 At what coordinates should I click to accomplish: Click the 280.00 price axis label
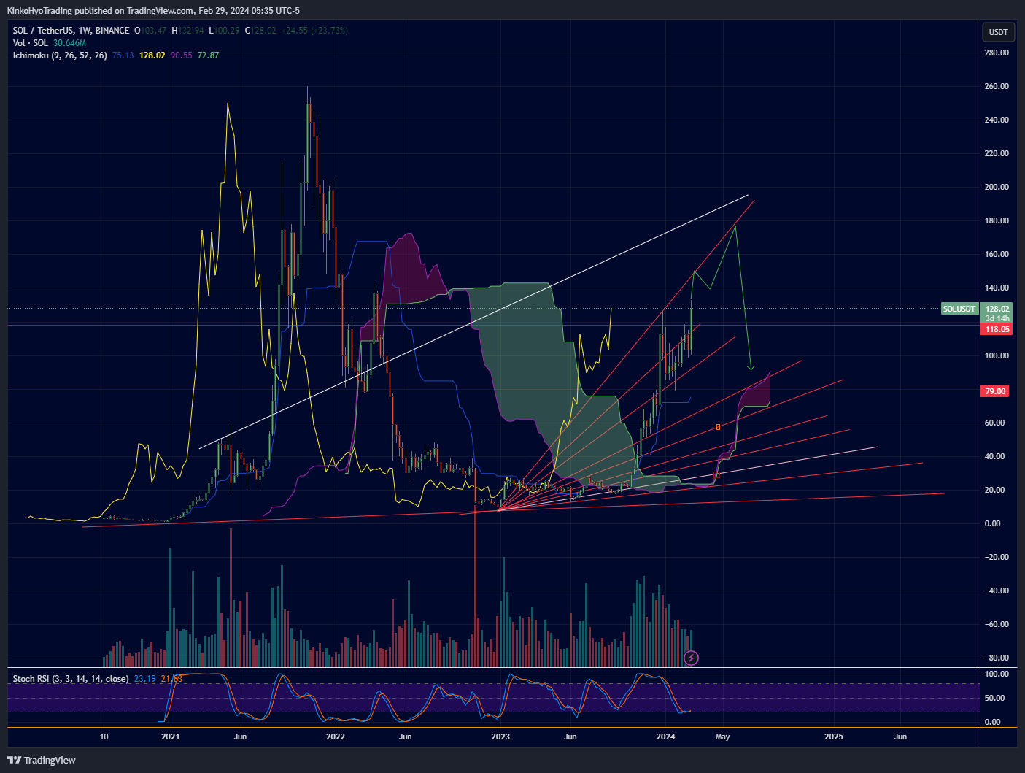[997, 53]
